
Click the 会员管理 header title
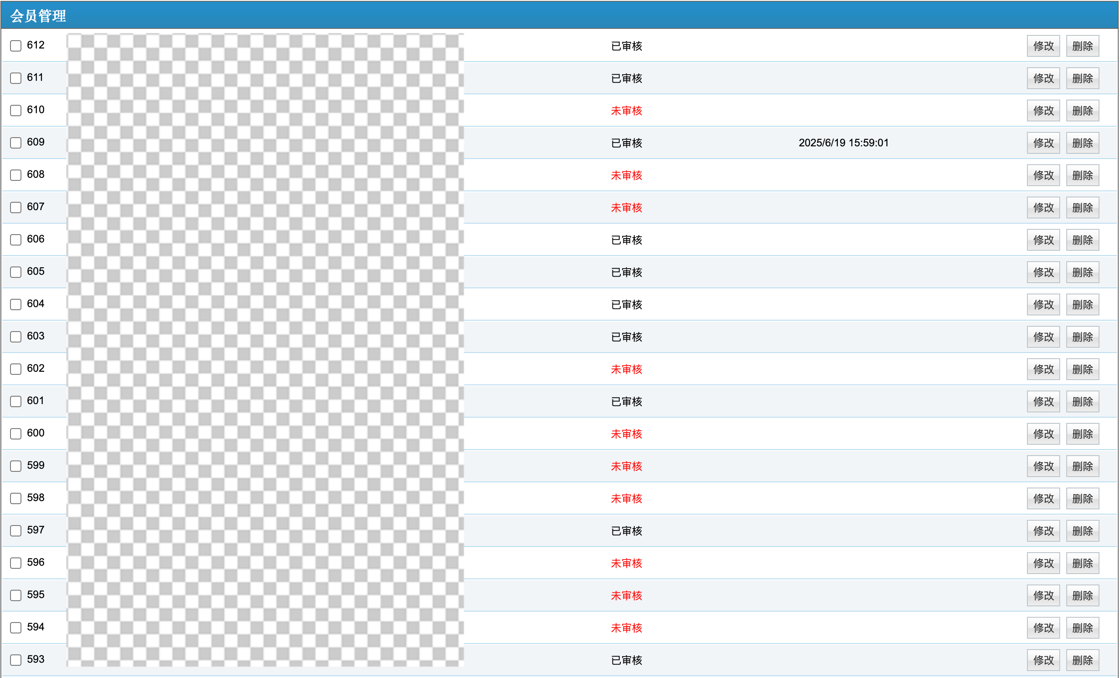pos(38,16)
